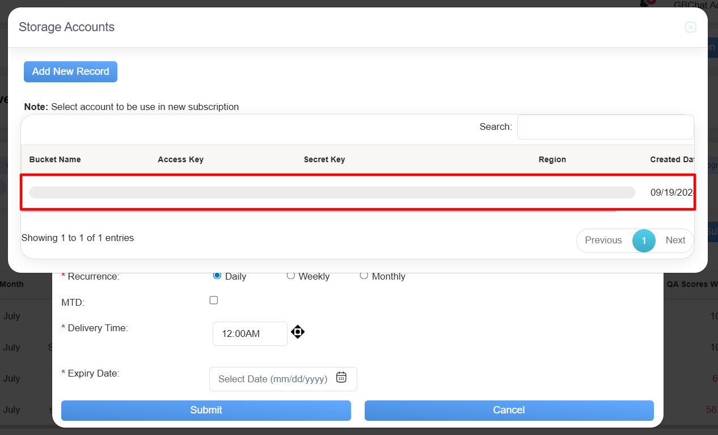Select page 1 in pagination

point(644,240)
